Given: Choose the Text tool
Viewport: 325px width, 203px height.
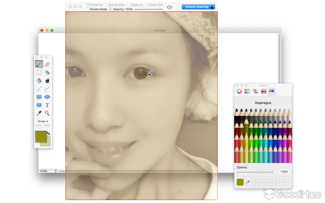Looking at the screenshot, I should (47, 105).
